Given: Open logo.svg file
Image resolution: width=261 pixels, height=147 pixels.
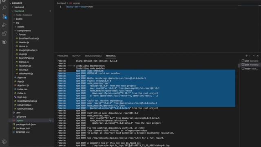Looking at the screenshot, I should [x=22, y=97].
